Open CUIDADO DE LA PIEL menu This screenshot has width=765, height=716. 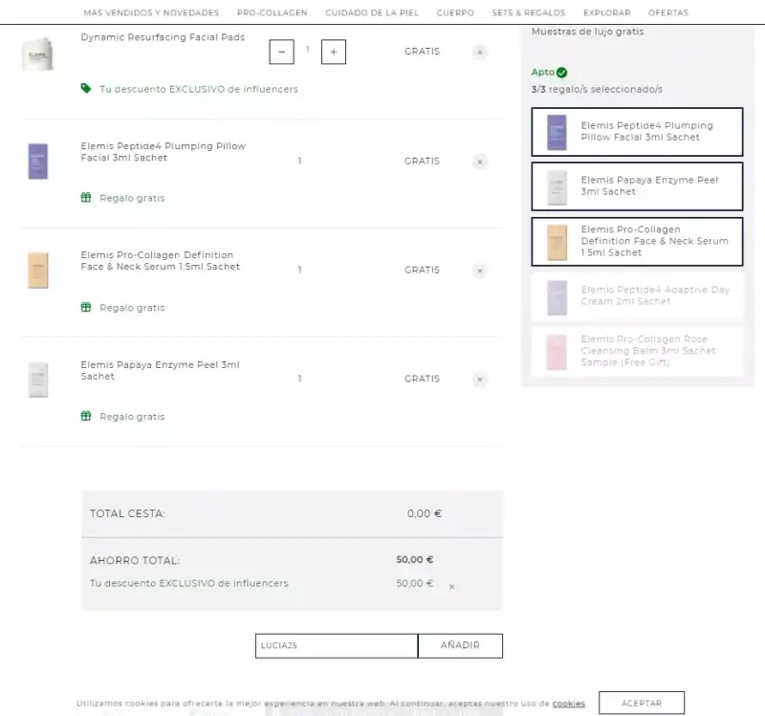click(x=372, y=12)
